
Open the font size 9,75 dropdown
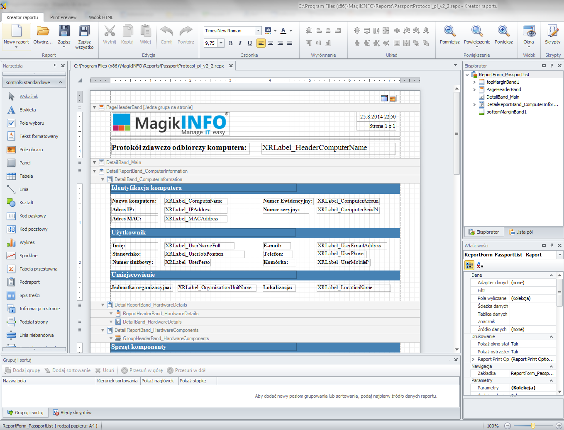coord(221,43)
